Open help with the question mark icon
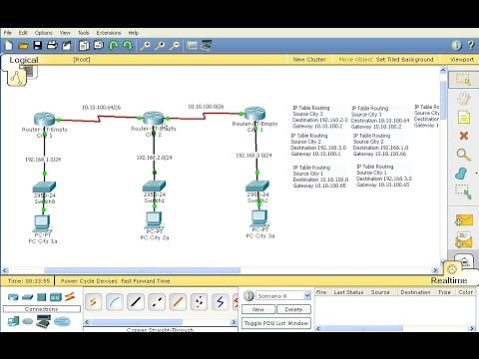 (471, 45)
